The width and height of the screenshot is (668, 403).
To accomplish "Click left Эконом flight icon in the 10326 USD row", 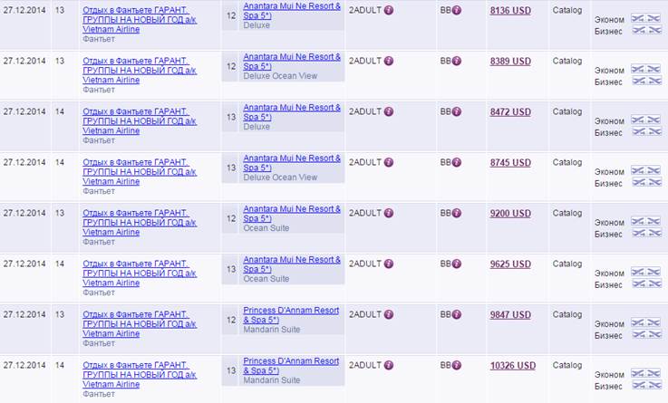I will tap(636, 374).
